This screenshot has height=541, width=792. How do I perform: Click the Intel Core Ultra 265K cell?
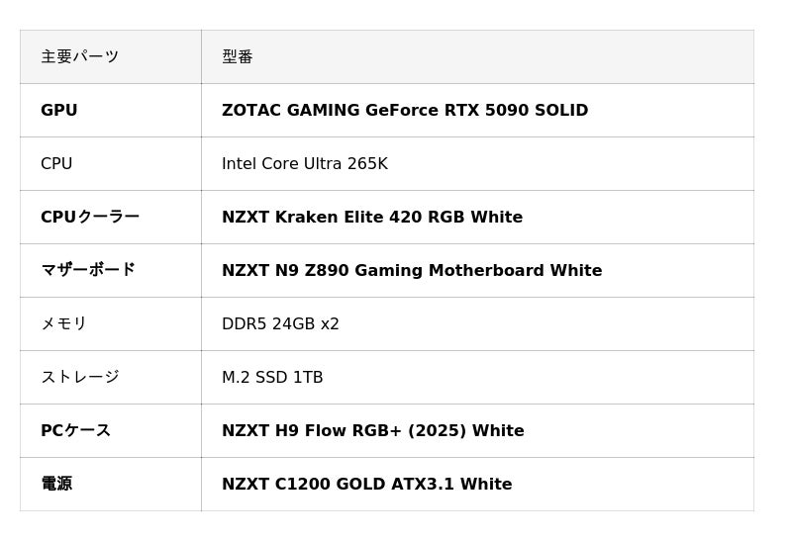305,164
